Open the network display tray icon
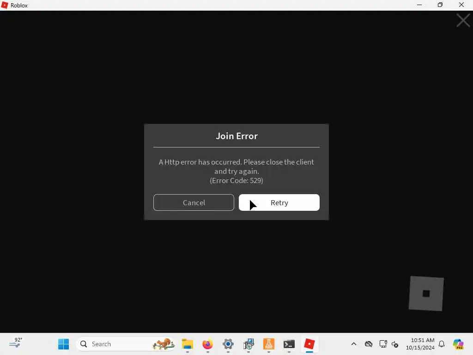This screenshot has width=473, height=355. 383,344
